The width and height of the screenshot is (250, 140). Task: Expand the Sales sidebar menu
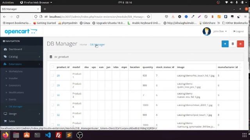(21, 121)
